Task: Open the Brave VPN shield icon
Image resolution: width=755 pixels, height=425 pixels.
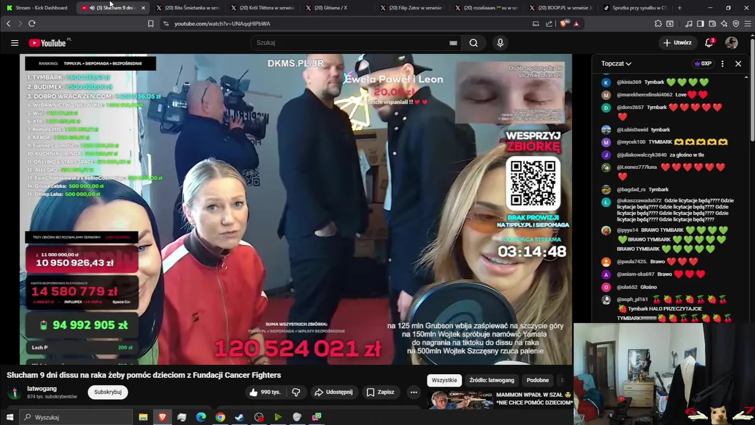Action: click(736, 24)
